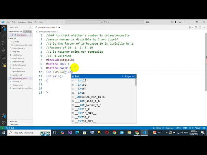The image size is (207, 155).
Task: Open the Edit menu
Action: coord(14,22)
